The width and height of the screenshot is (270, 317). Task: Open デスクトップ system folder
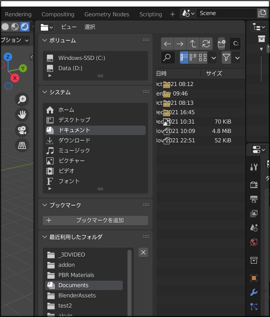(x=95, y=120)
